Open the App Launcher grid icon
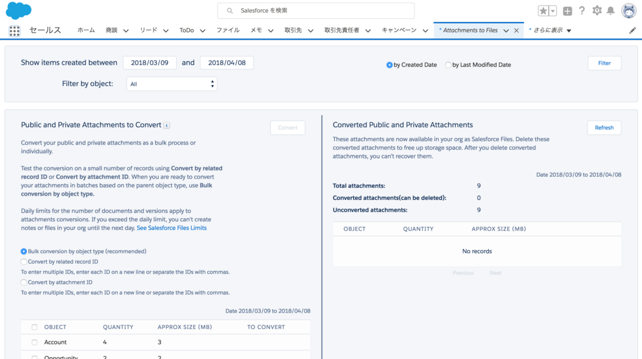The height and width of the screenshot is (359, 642). click(x=14, y=31)
